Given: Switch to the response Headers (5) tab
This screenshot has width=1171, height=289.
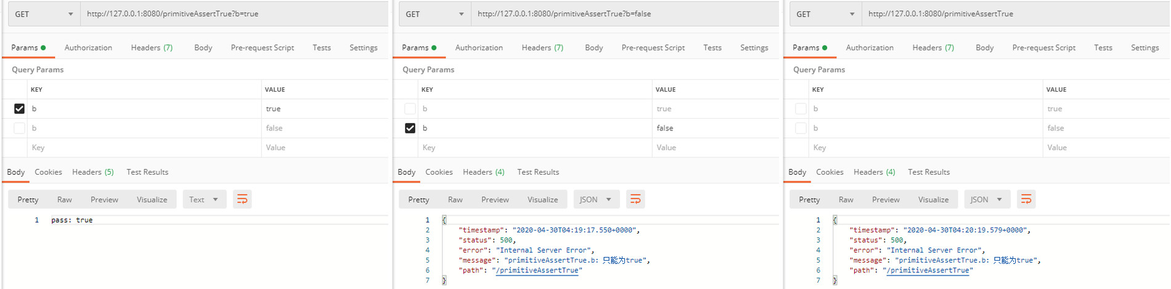Looking at the screenshot, I should 92,172.
